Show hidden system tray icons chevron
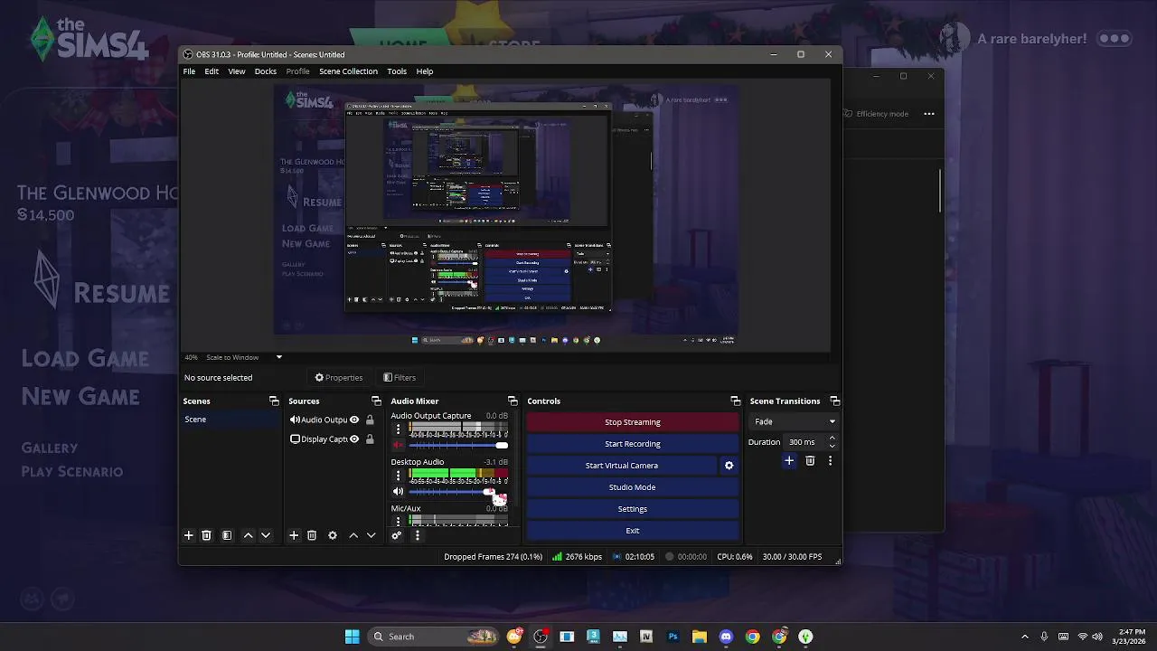Screen dimensions: 1157x651 tap(1024, 637)
